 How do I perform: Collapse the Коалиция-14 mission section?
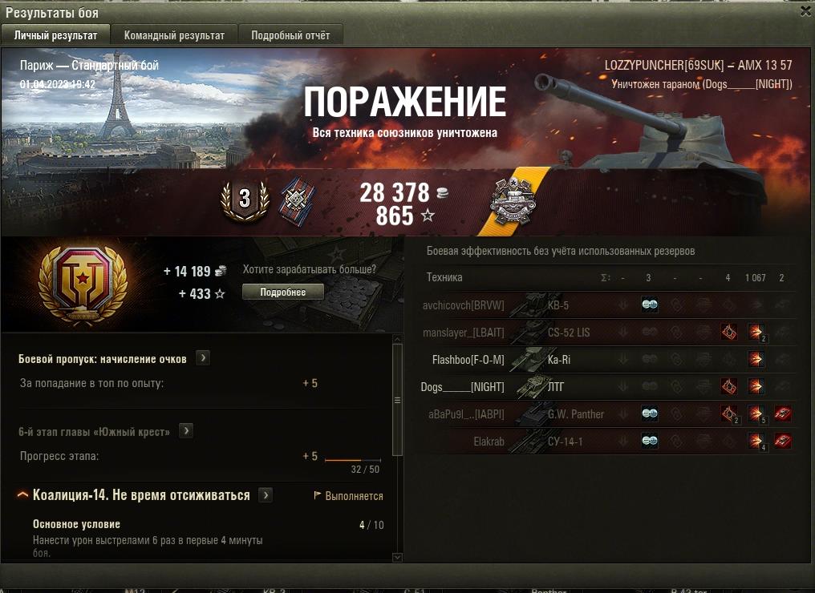click(x=22, y=495)
